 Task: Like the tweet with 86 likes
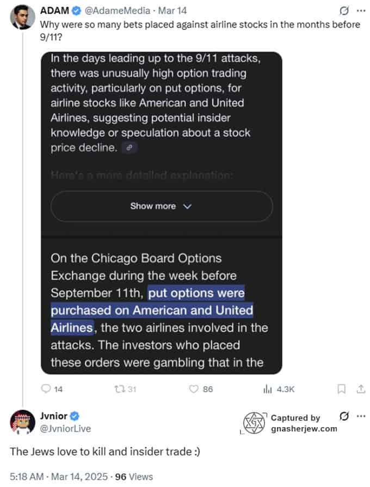coord(193,389)
